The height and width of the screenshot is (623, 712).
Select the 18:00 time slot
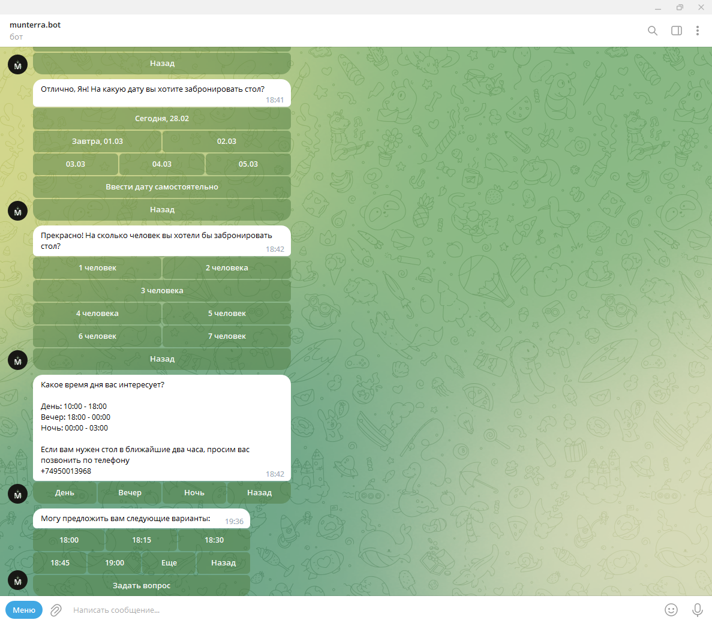(x=69, y=540)
